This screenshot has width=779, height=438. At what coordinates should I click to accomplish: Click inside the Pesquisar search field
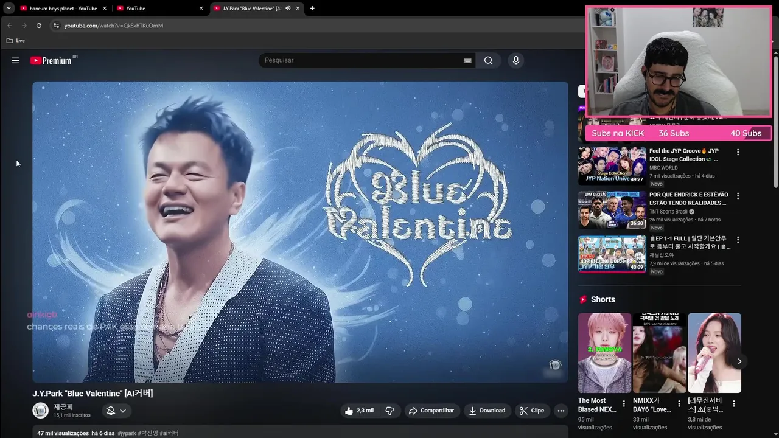coord(362,60)
